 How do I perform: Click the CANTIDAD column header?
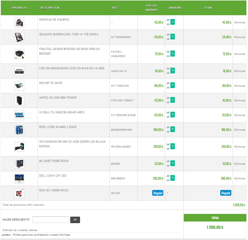pos(174,8)
